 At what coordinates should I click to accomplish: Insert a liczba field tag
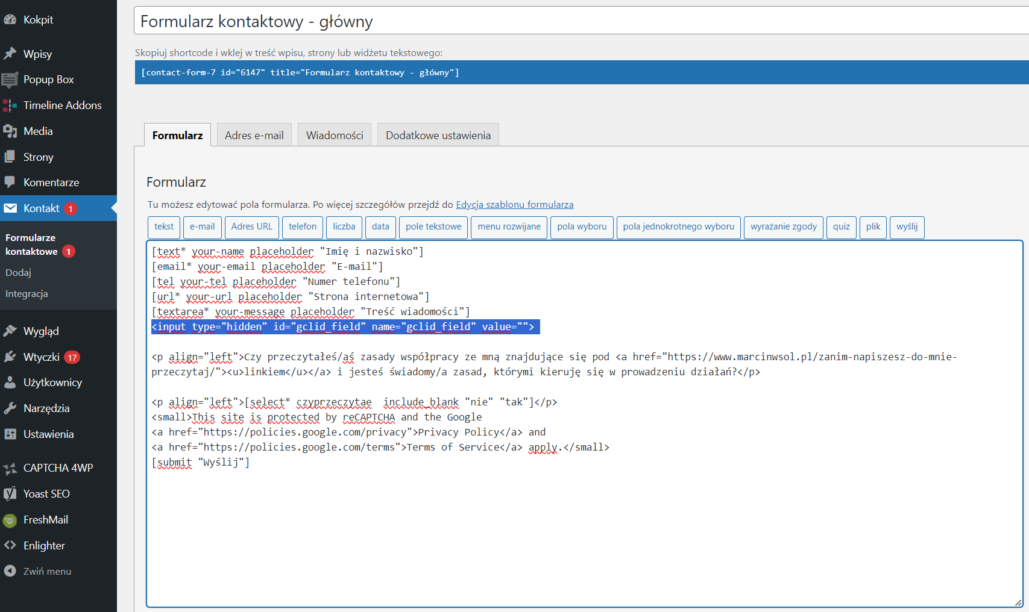pos(344,227)
